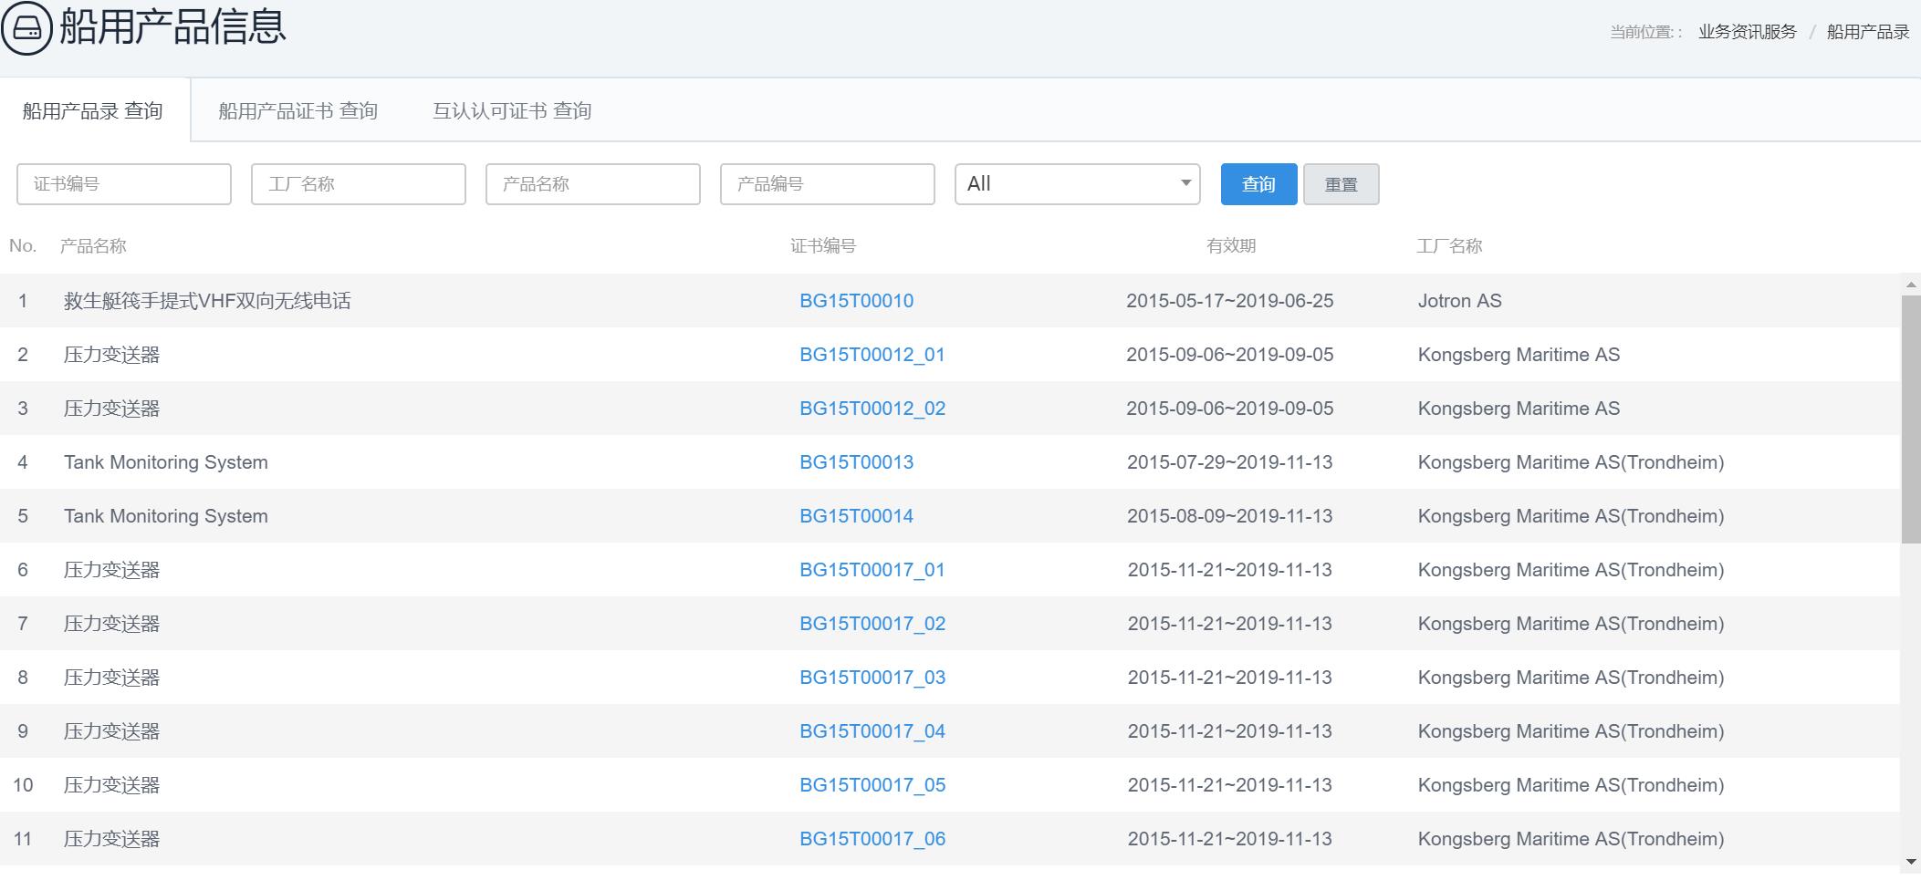The width and height of the screenshot is (1921, 880).
Task: Select the 2015-08-09~2019-11-13 validity cell
Action: [1230, 516]
